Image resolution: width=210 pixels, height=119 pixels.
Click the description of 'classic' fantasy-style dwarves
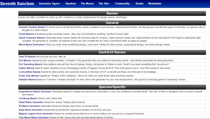coord(65,102)
